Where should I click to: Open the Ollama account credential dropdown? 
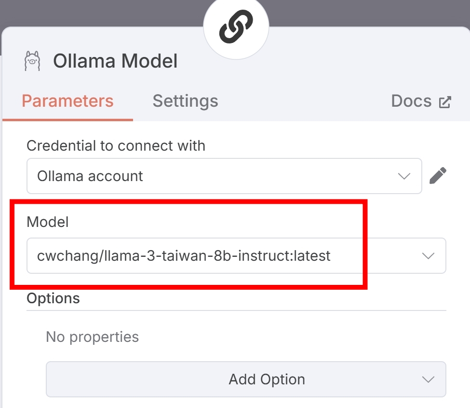click(224, 176)
